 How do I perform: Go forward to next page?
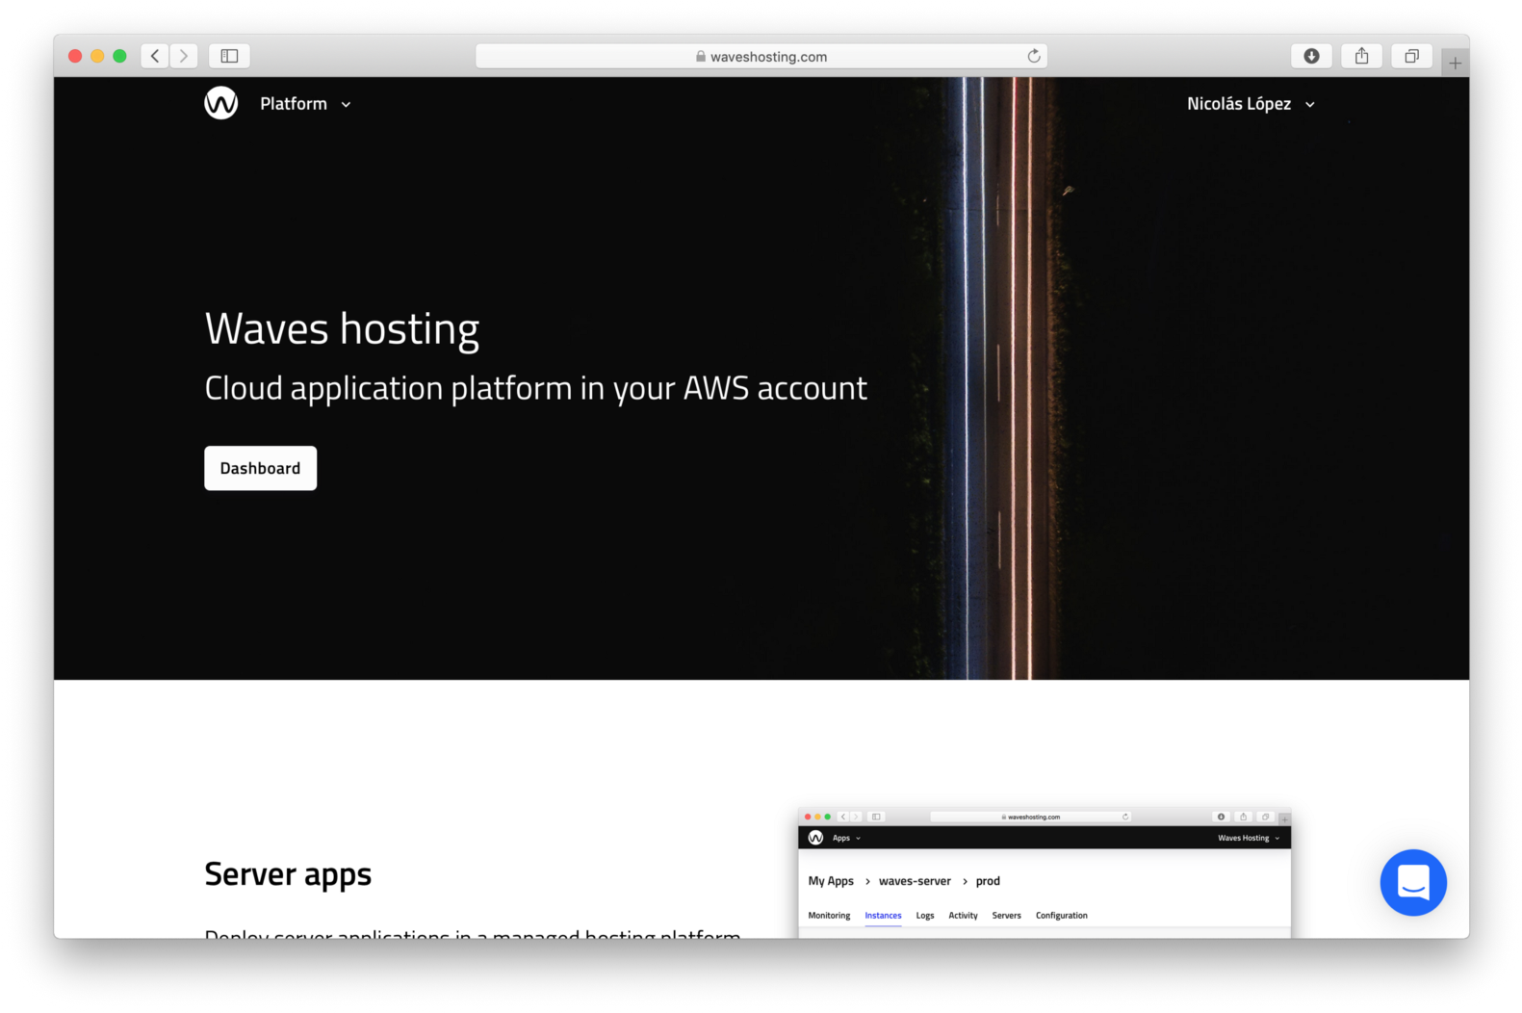tap(184, 56)
